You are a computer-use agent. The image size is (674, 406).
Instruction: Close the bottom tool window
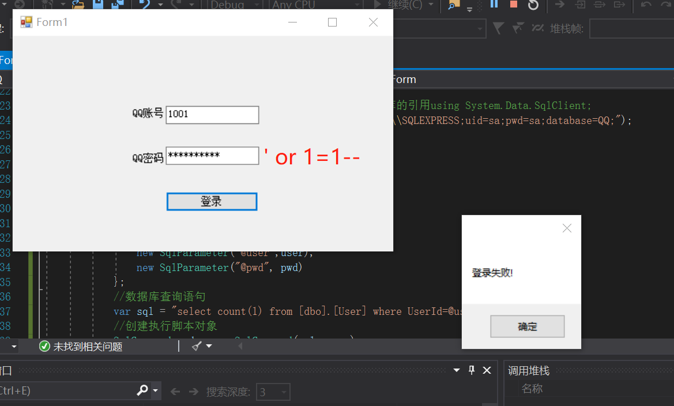(487, 370)
